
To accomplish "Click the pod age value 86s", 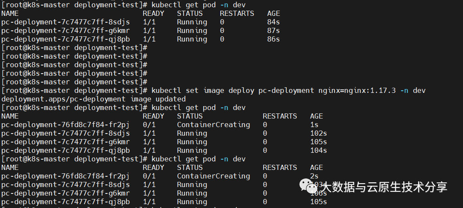I will click(273, 39).
